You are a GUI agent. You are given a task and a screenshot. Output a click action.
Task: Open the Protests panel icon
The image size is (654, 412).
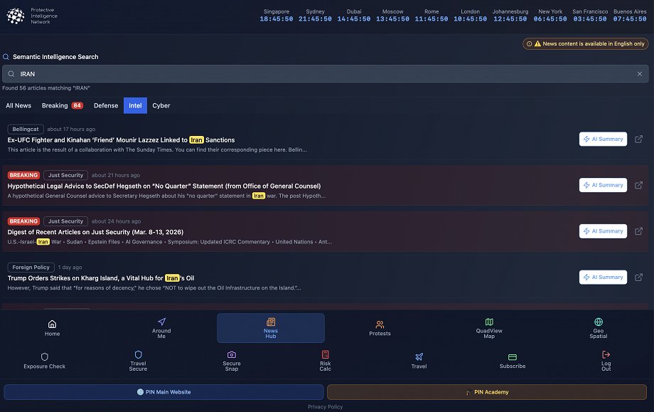(x=380, y=327)
